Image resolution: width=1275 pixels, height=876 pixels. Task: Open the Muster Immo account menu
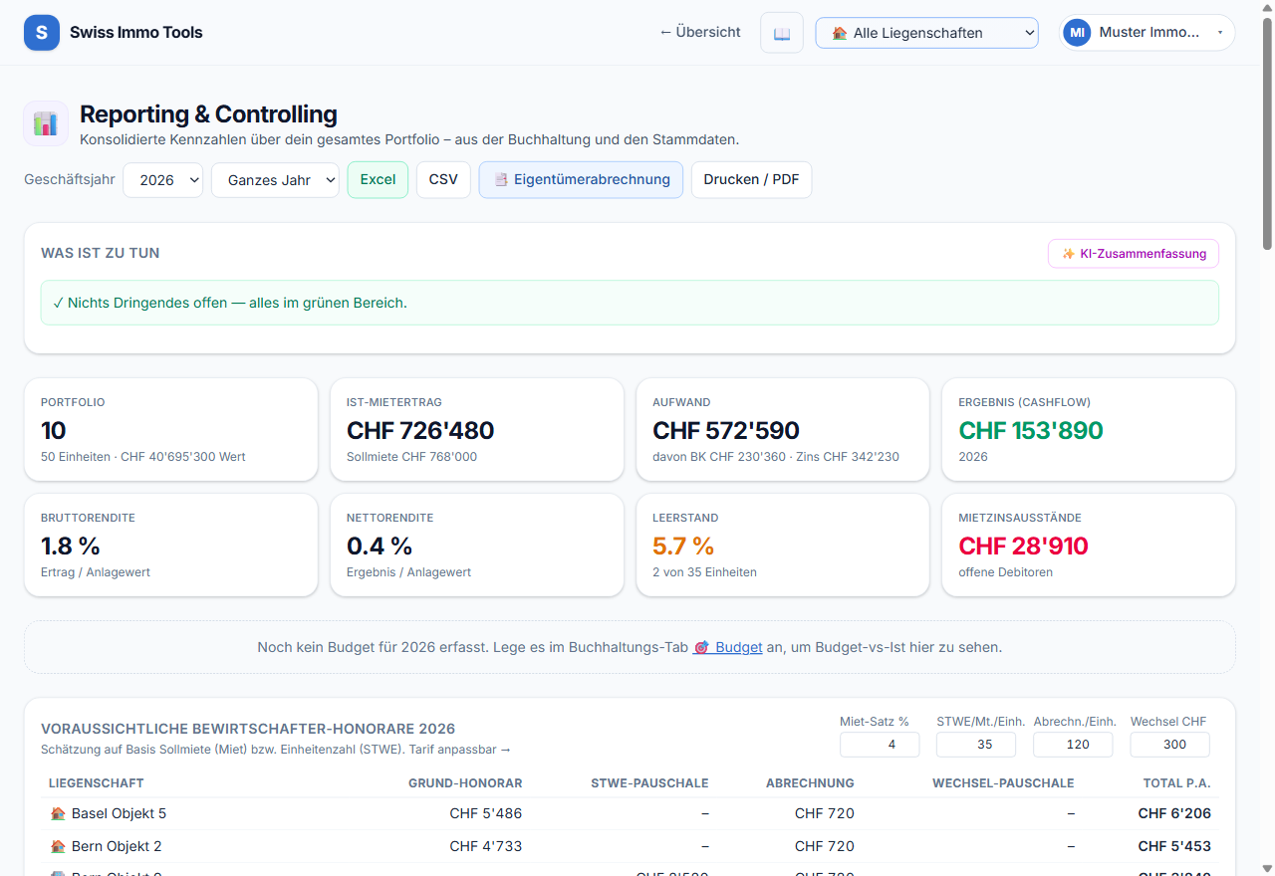(1147, 33)
